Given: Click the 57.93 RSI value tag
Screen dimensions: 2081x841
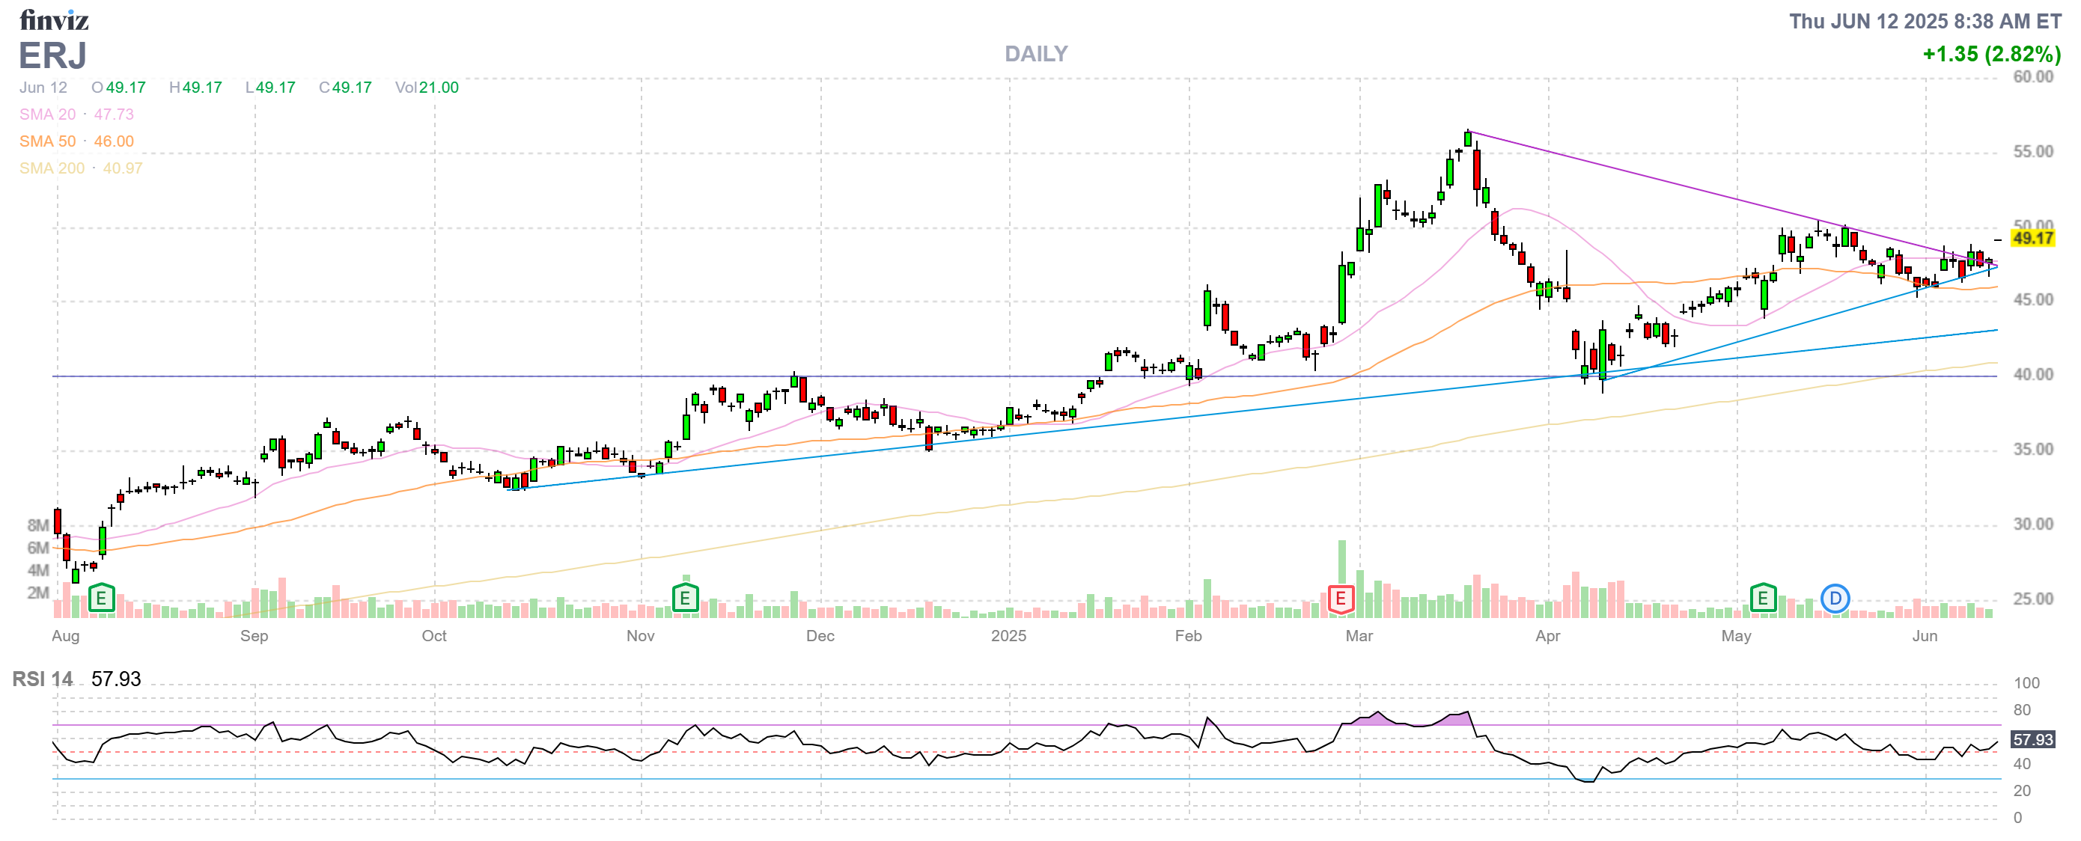Looking at the screenshot, I should point(2032,739).
